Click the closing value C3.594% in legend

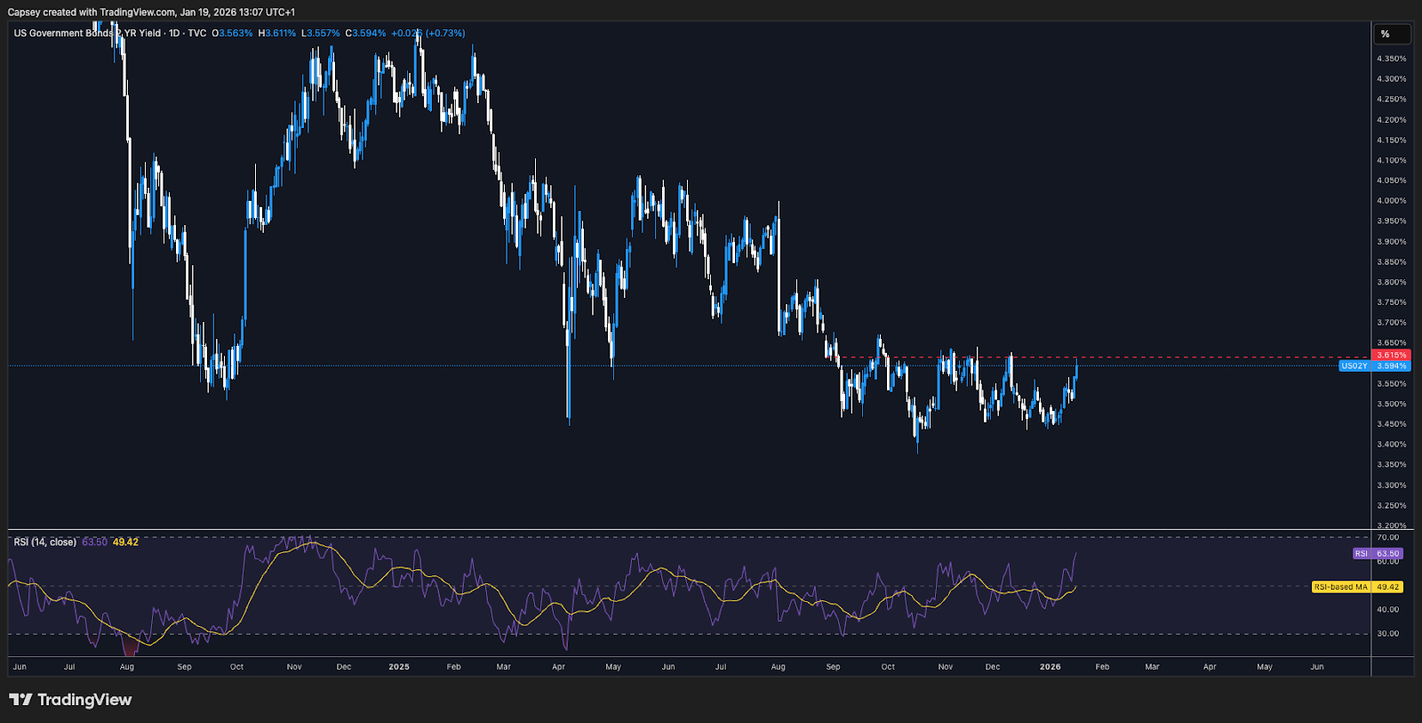pyautogui.click(x=366, y=33)
